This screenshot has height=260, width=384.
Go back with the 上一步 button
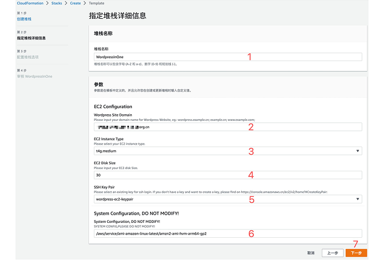coord(332,253)
